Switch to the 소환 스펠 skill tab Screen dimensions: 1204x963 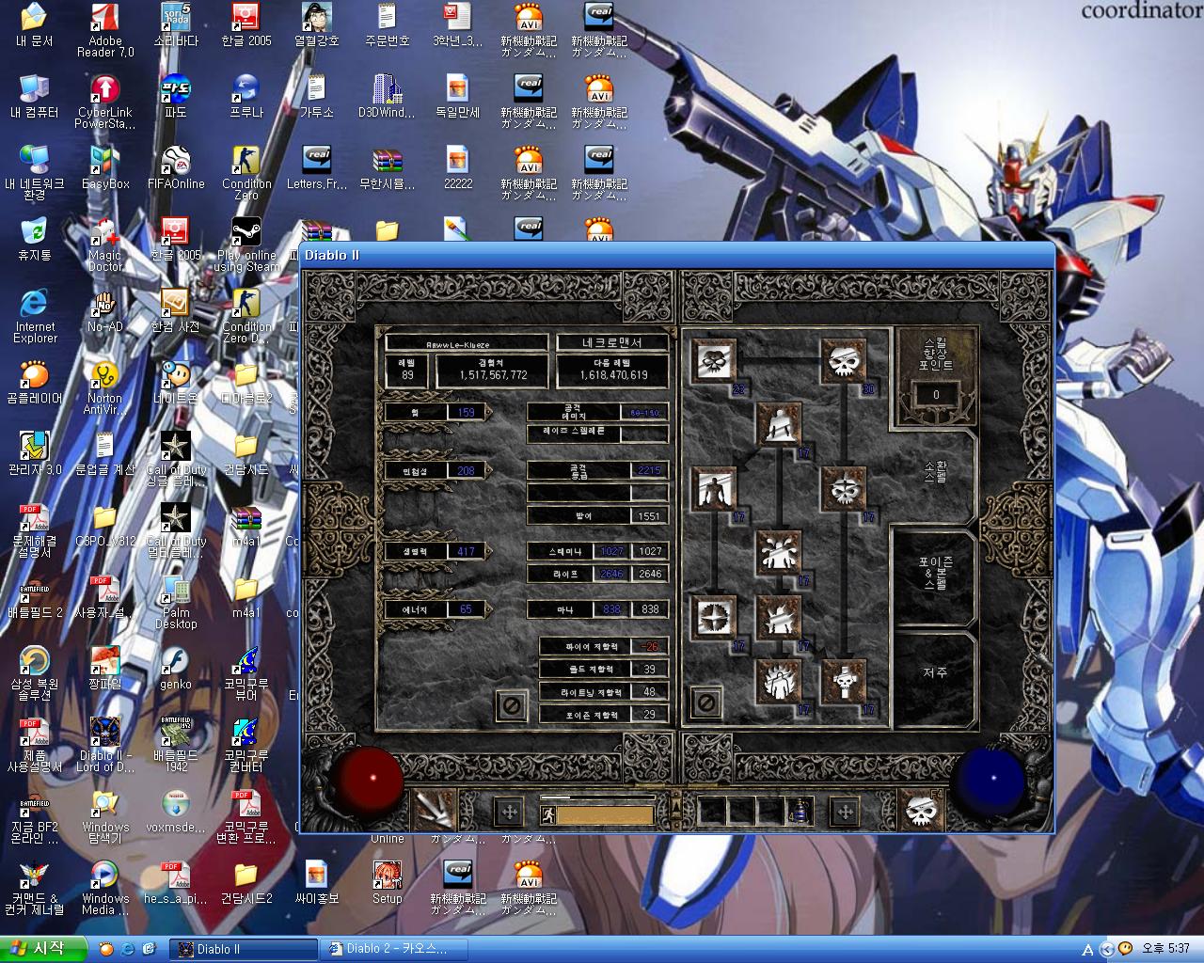[x=935, y=471]
